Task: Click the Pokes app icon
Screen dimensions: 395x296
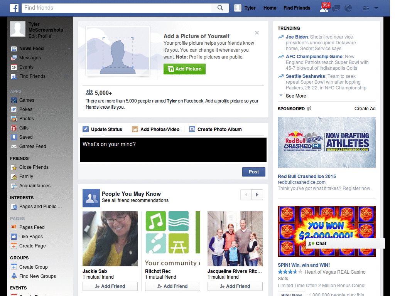Action: [14, 109]
